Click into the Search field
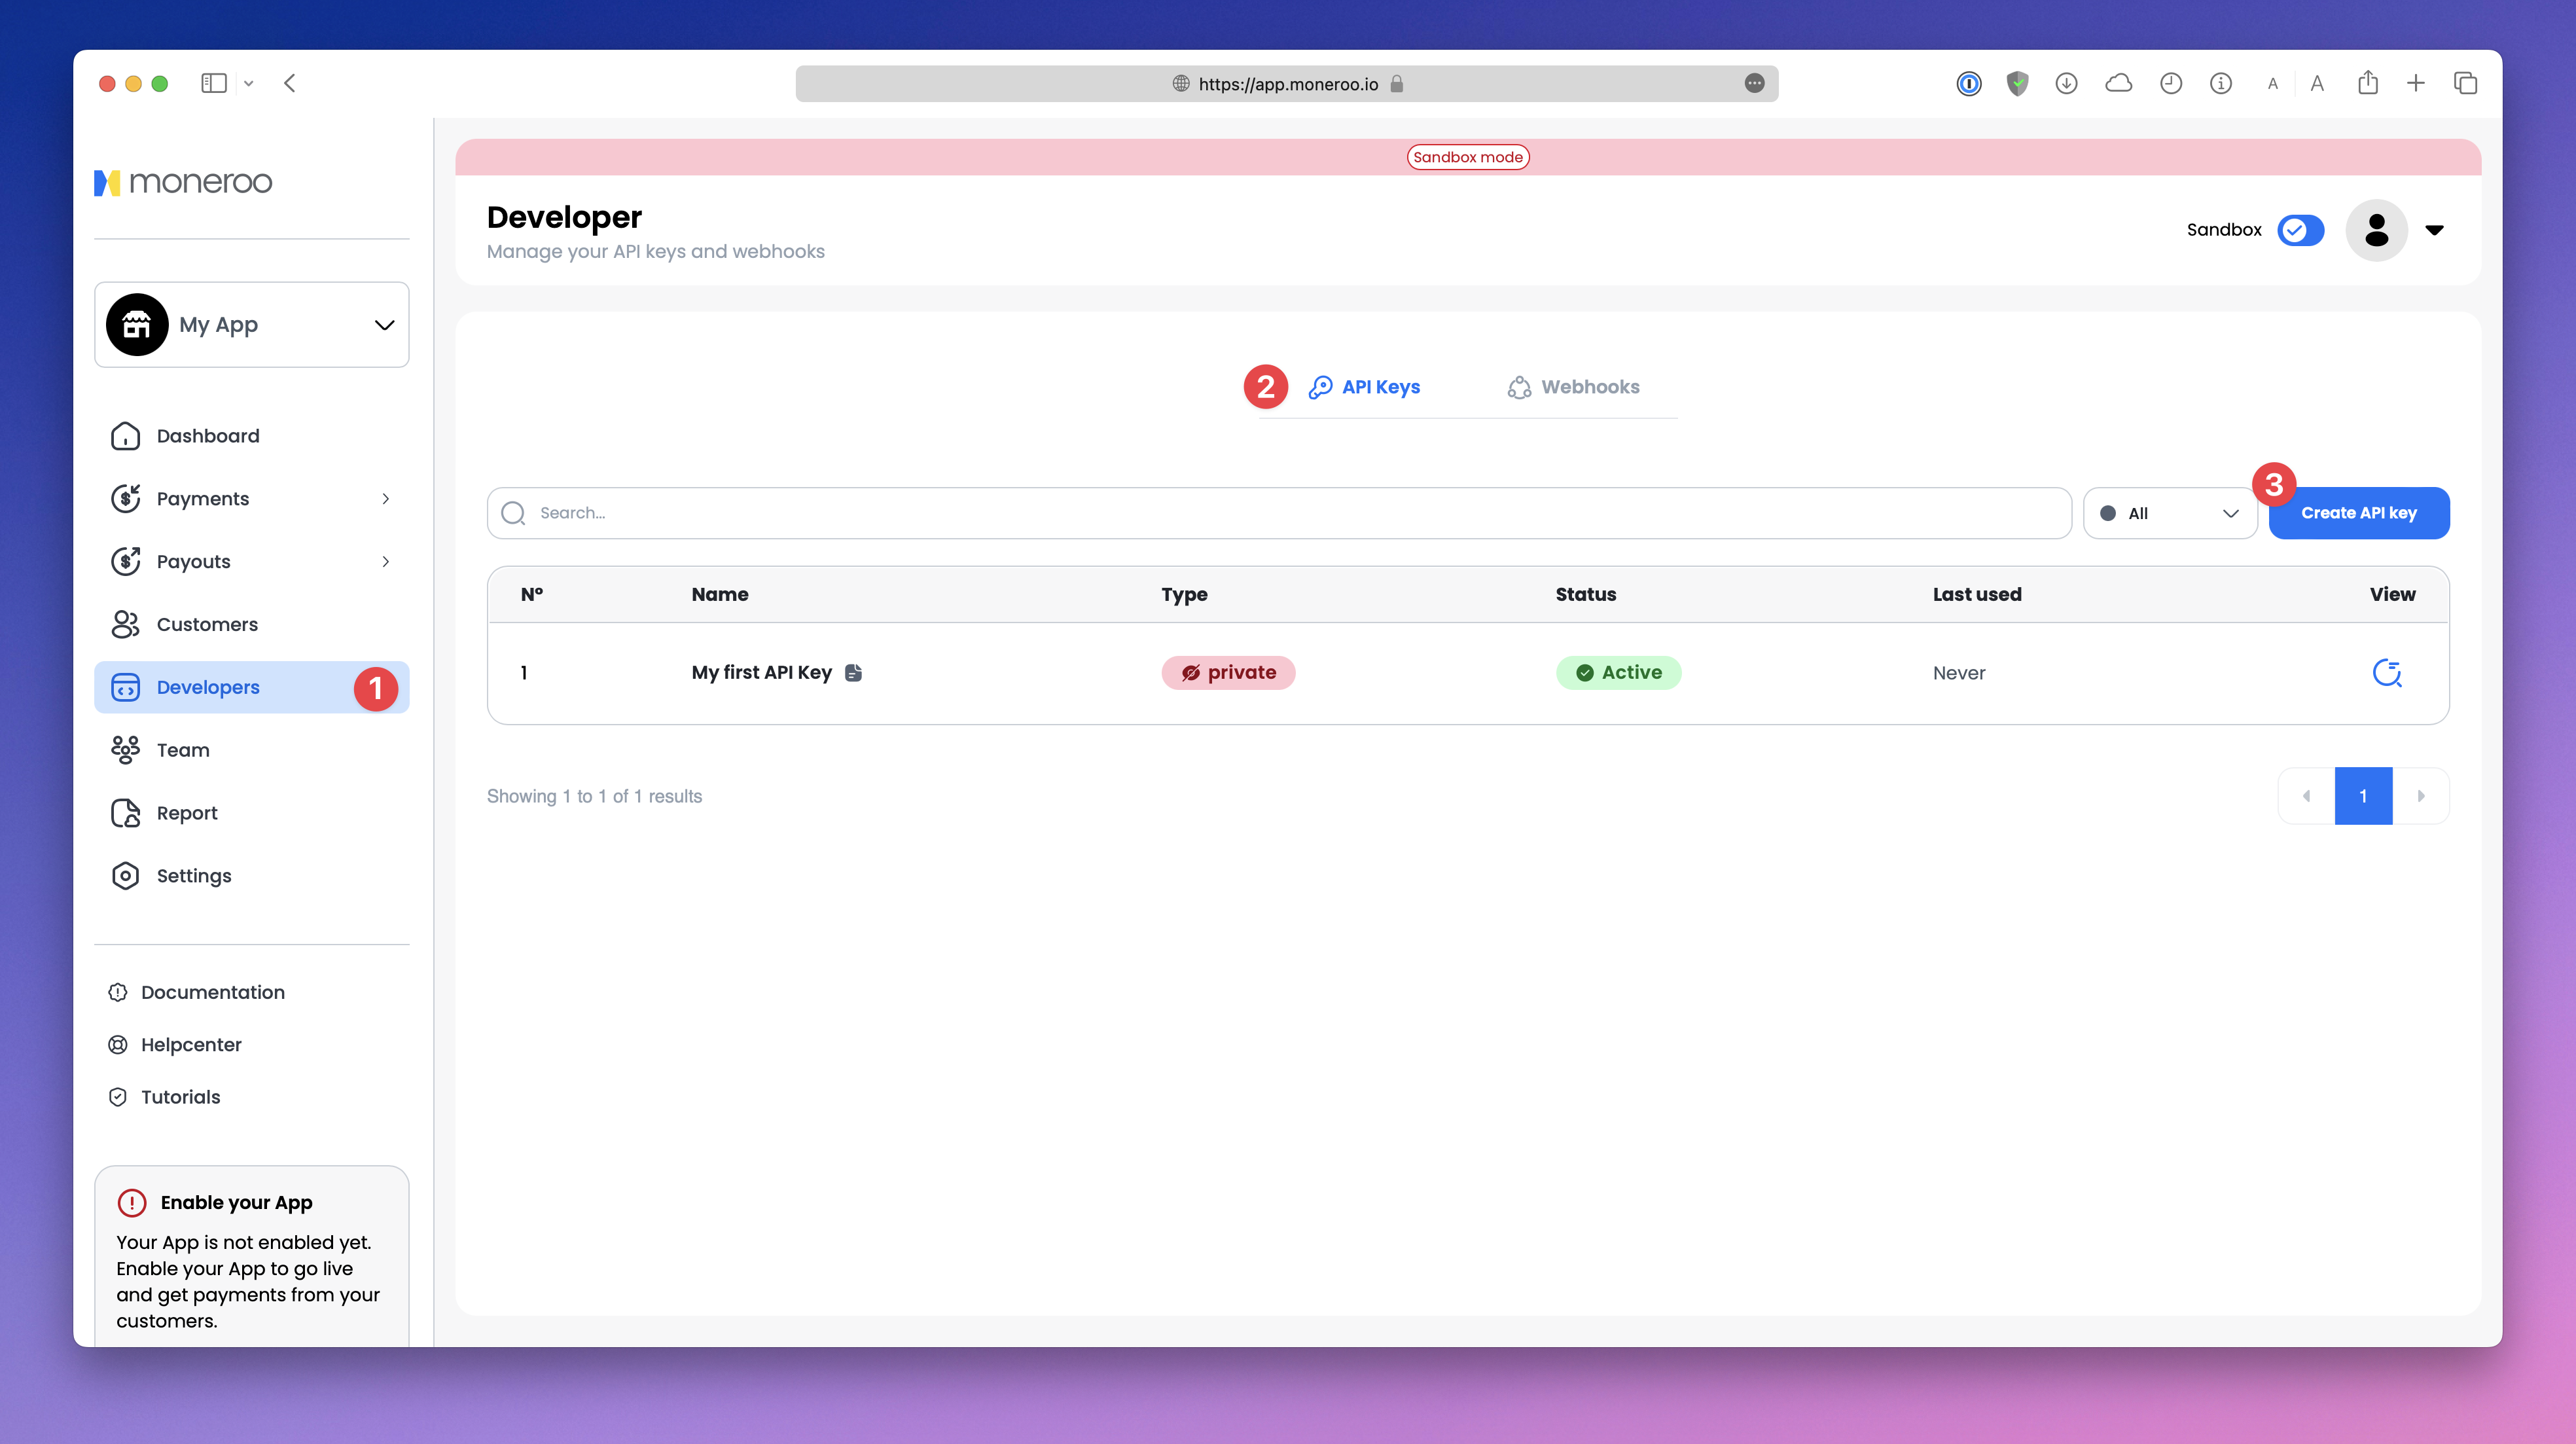Viewport: 2576px width, 1444px height. point(1280,513)
